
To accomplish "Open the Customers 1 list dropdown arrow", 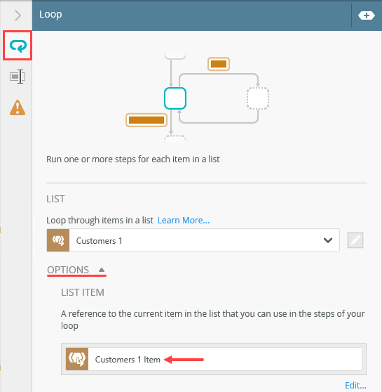I will pyautogui.click(x=328, y=240).
